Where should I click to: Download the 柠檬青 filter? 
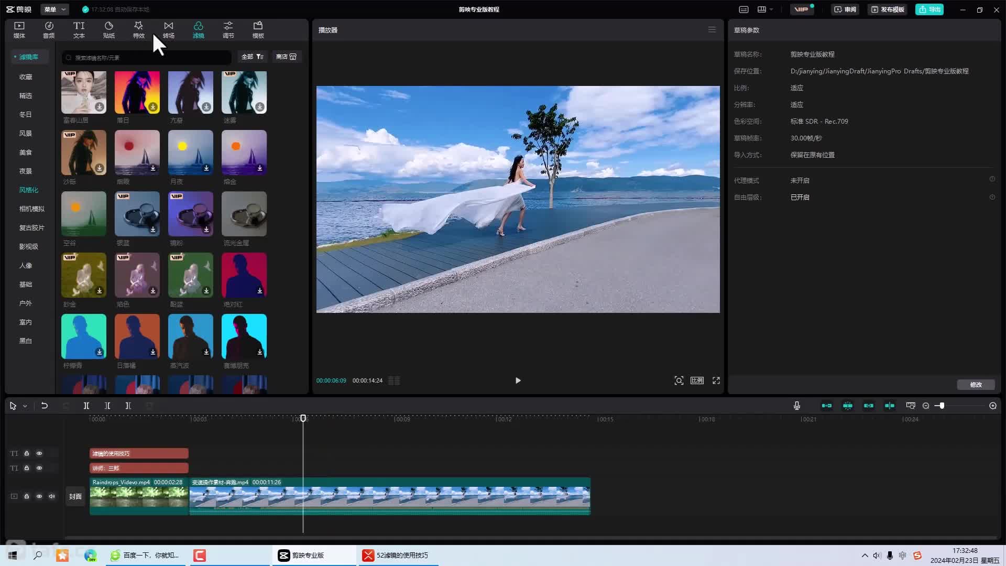100,352
